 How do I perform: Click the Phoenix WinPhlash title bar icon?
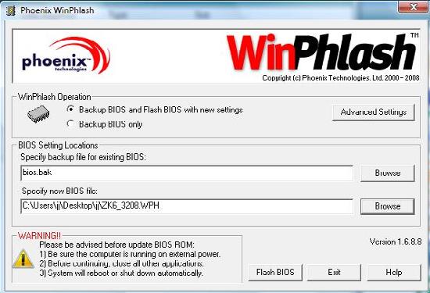[x=10, y=10]
